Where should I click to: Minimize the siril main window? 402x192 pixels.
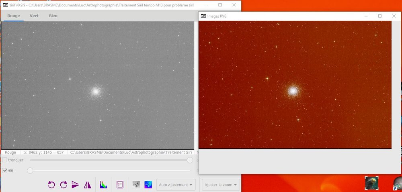coord(206,5)
